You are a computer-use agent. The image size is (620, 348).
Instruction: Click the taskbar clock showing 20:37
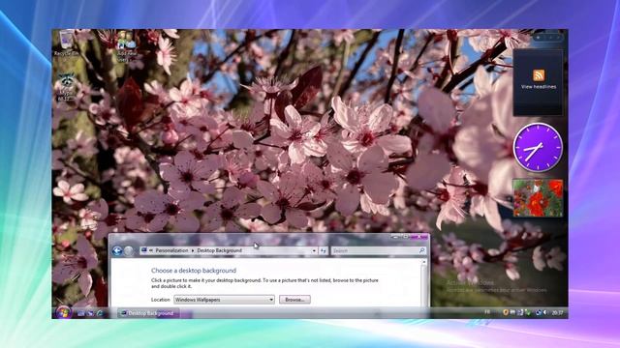click(x=558, y=313)
